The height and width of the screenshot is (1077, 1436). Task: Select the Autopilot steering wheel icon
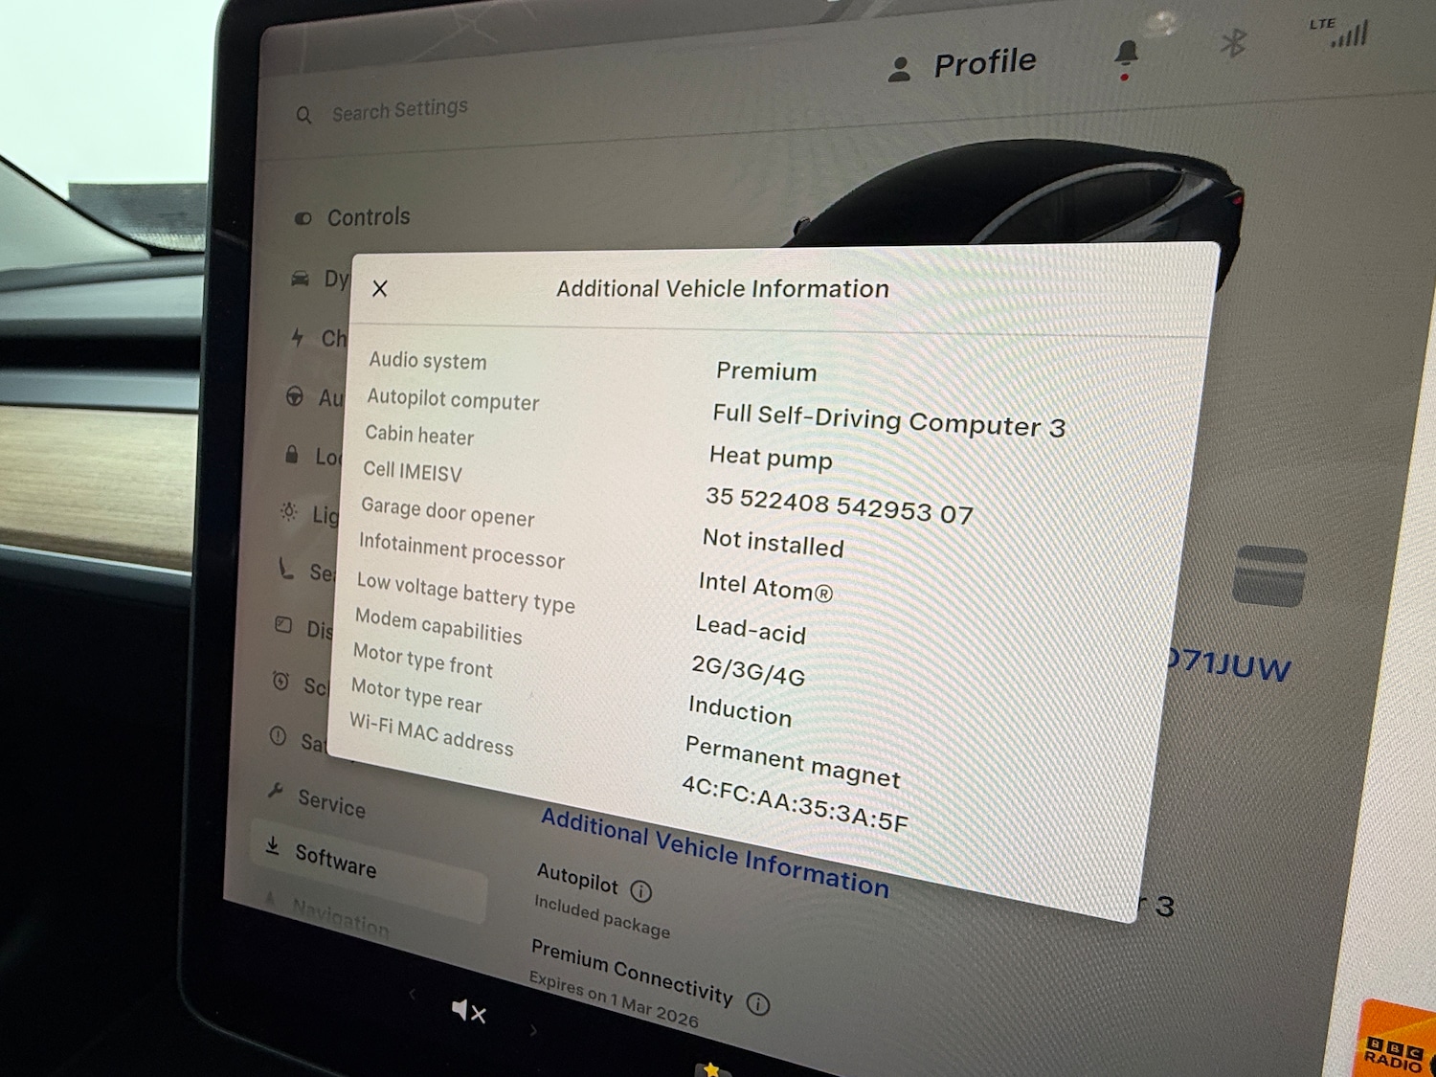coord(298,398)
